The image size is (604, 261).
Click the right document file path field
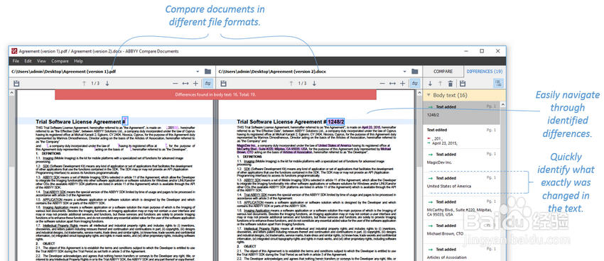coord(309,72)
